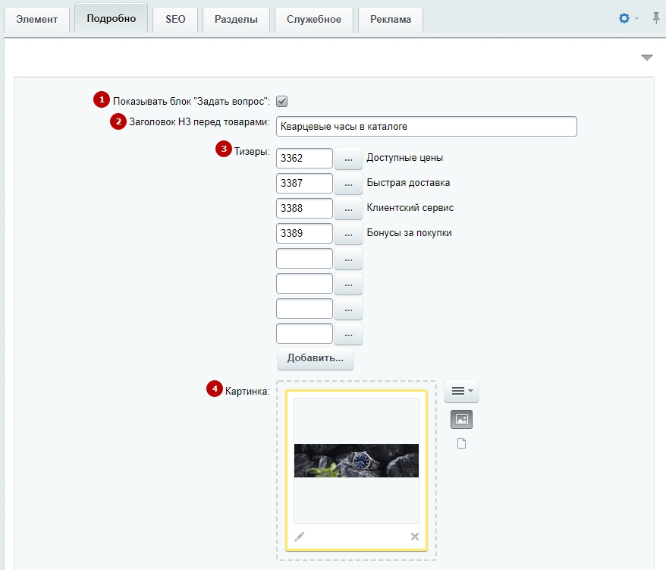Collapse the section with the triangle arrow
This screenshot has width=666, height=570.
646,58
